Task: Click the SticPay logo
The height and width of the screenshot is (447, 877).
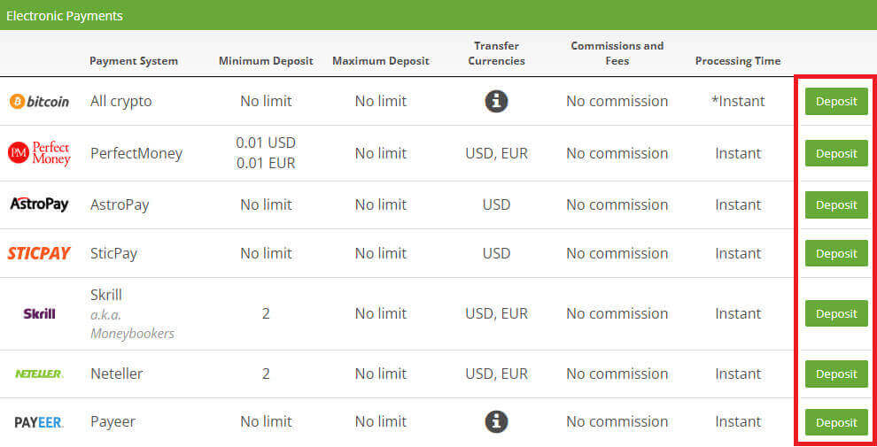Action: click(x=39, y=253)
